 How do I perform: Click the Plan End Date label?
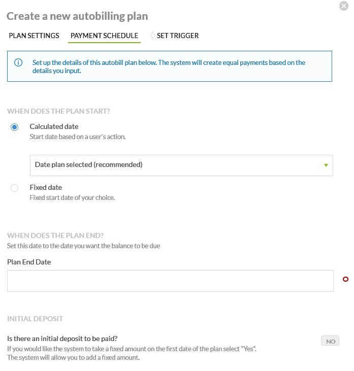click(x=29, y=262)
